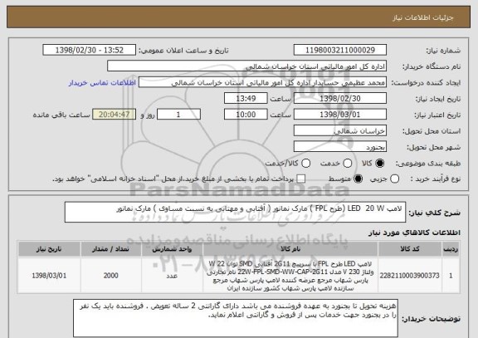Click the validity time field 10:00
The image size is (478, 338).
(246, 115)
